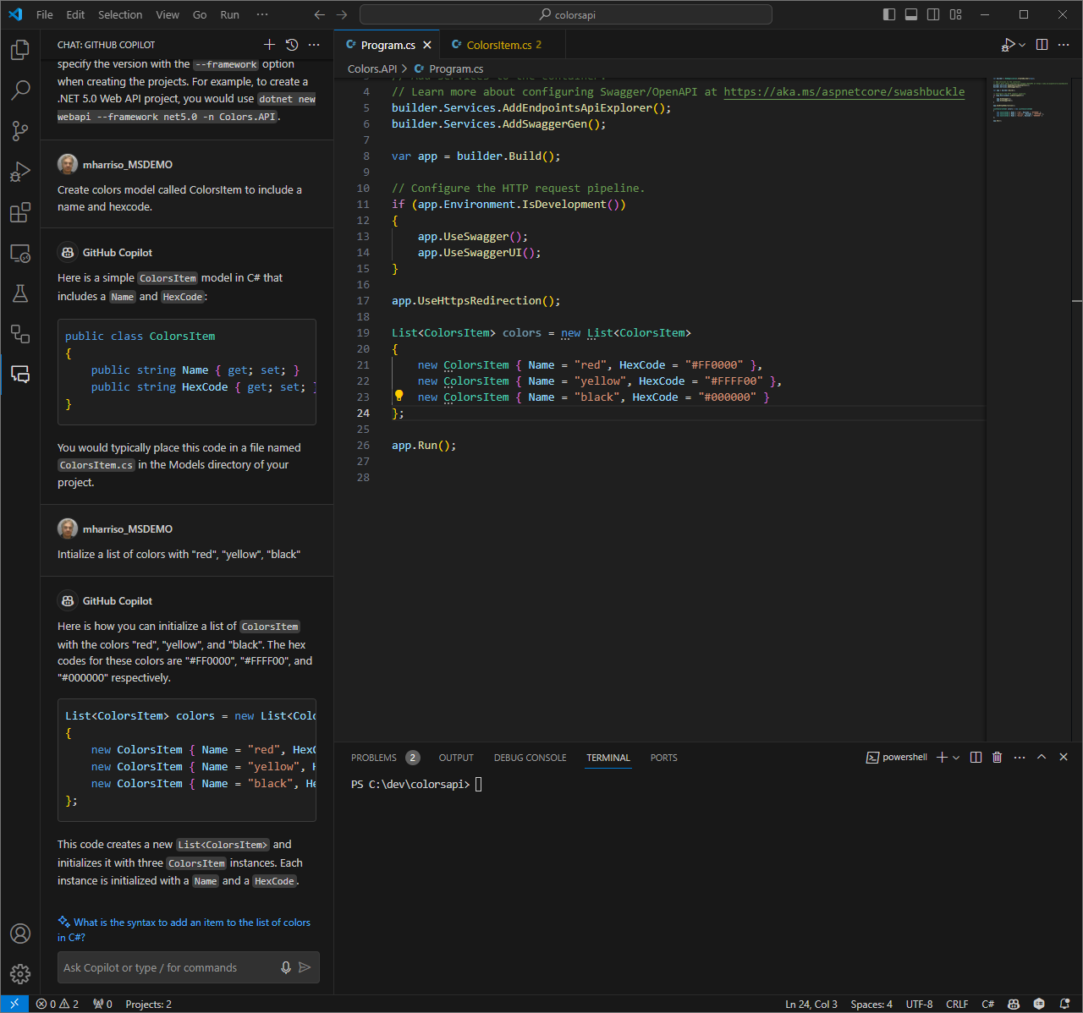This screenshot has height=1013, width=1083.
Task: Click the voice microphone in chat input
Action: click(x=286, y=967)
